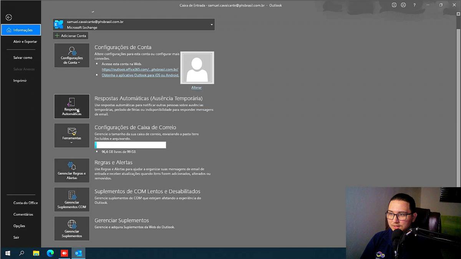461x259 pixels.
Task: Click the Outlook icon in taskbar
Action: tap(78, 253)
